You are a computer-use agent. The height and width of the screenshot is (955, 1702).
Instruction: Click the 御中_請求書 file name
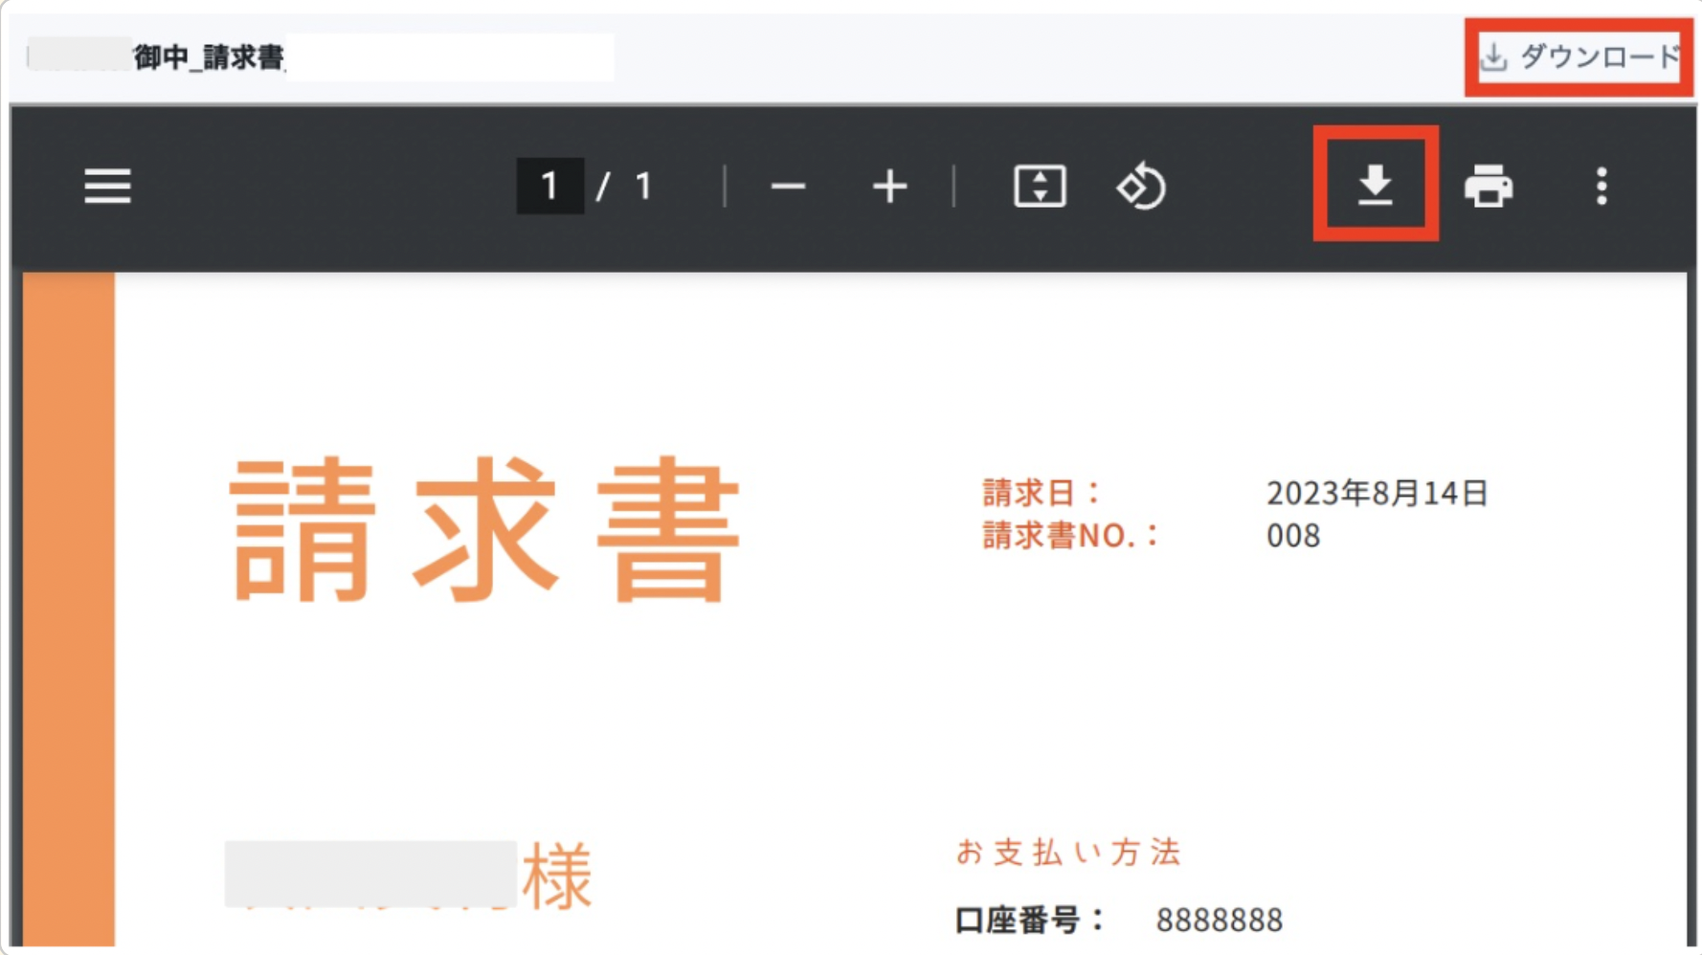click(208, 57)
